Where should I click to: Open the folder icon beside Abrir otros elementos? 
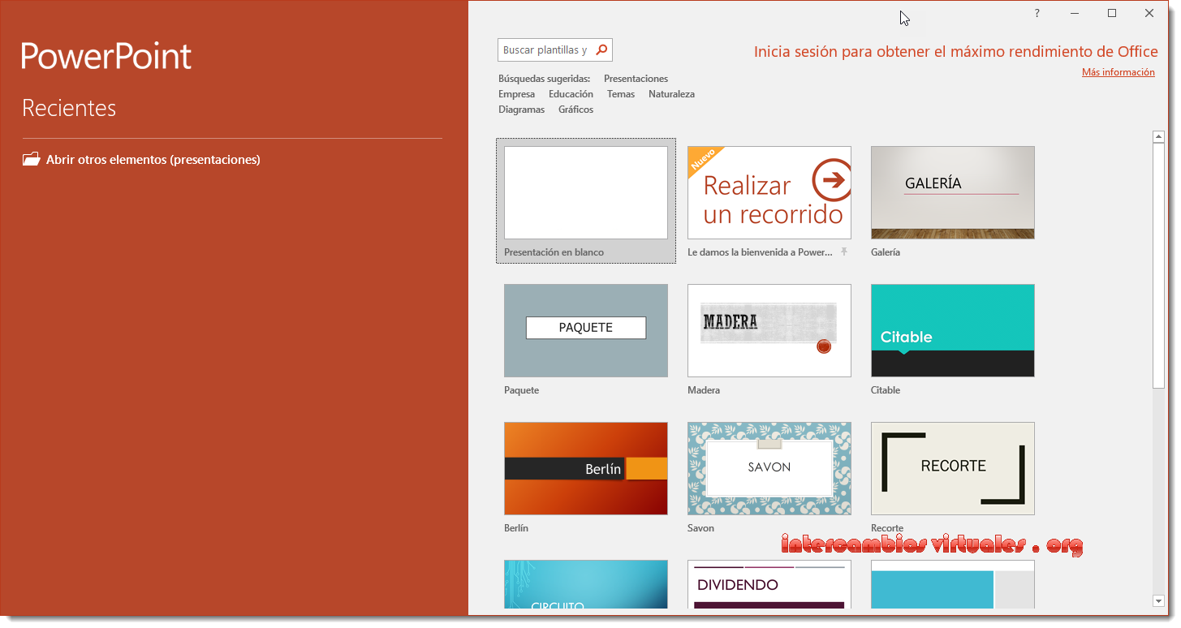click(x=31, y=159)
